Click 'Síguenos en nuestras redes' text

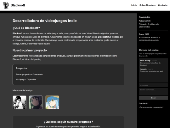pyautogui.click(x=68, y=127)
